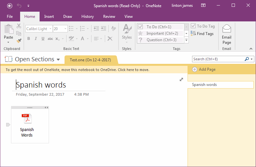Click the Undo arrow in title bar
This screenshot has height=167, width=256.
19,6
